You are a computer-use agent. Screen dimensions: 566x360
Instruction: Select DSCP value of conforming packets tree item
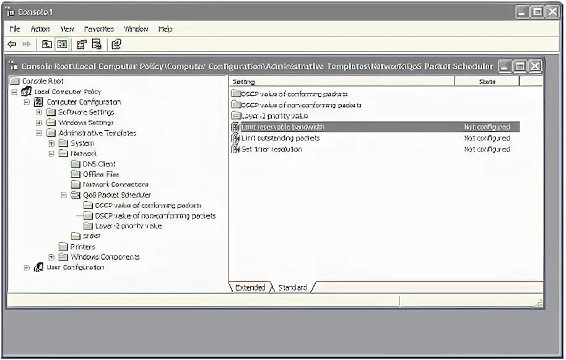click(x=149, y=205)
